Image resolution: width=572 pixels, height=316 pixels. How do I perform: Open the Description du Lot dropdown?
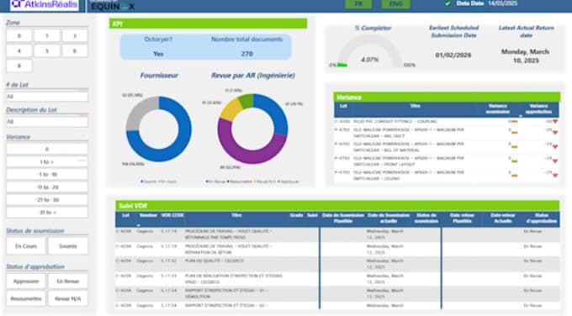47,122
